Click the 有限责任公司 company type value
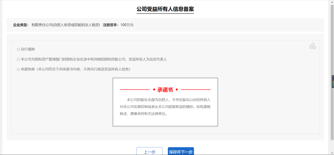The width and height of the screenshot is (334, 155). click(66, 25)
